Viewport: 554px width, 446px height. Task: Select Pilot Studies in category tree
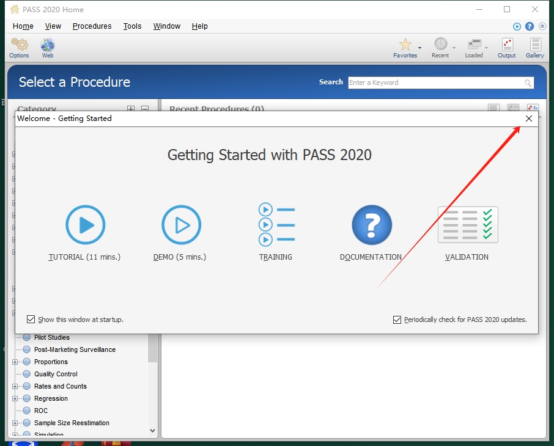click(52, 338)
